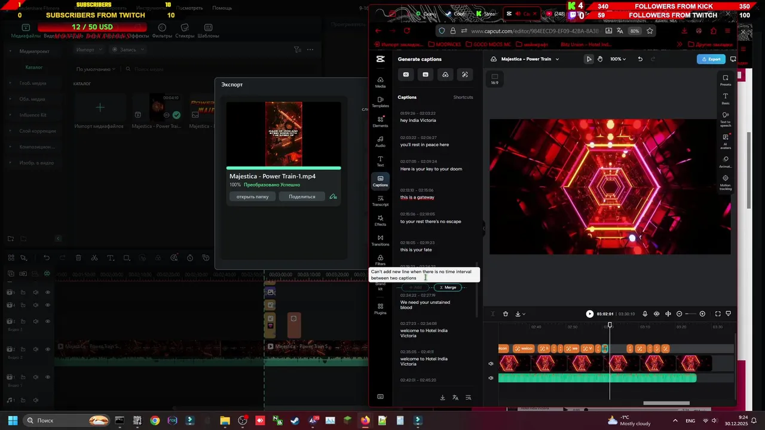Screen dimensions: 765x430
Task: Toggle fullscreen preview in CapCut
Action: click(718, 314)
